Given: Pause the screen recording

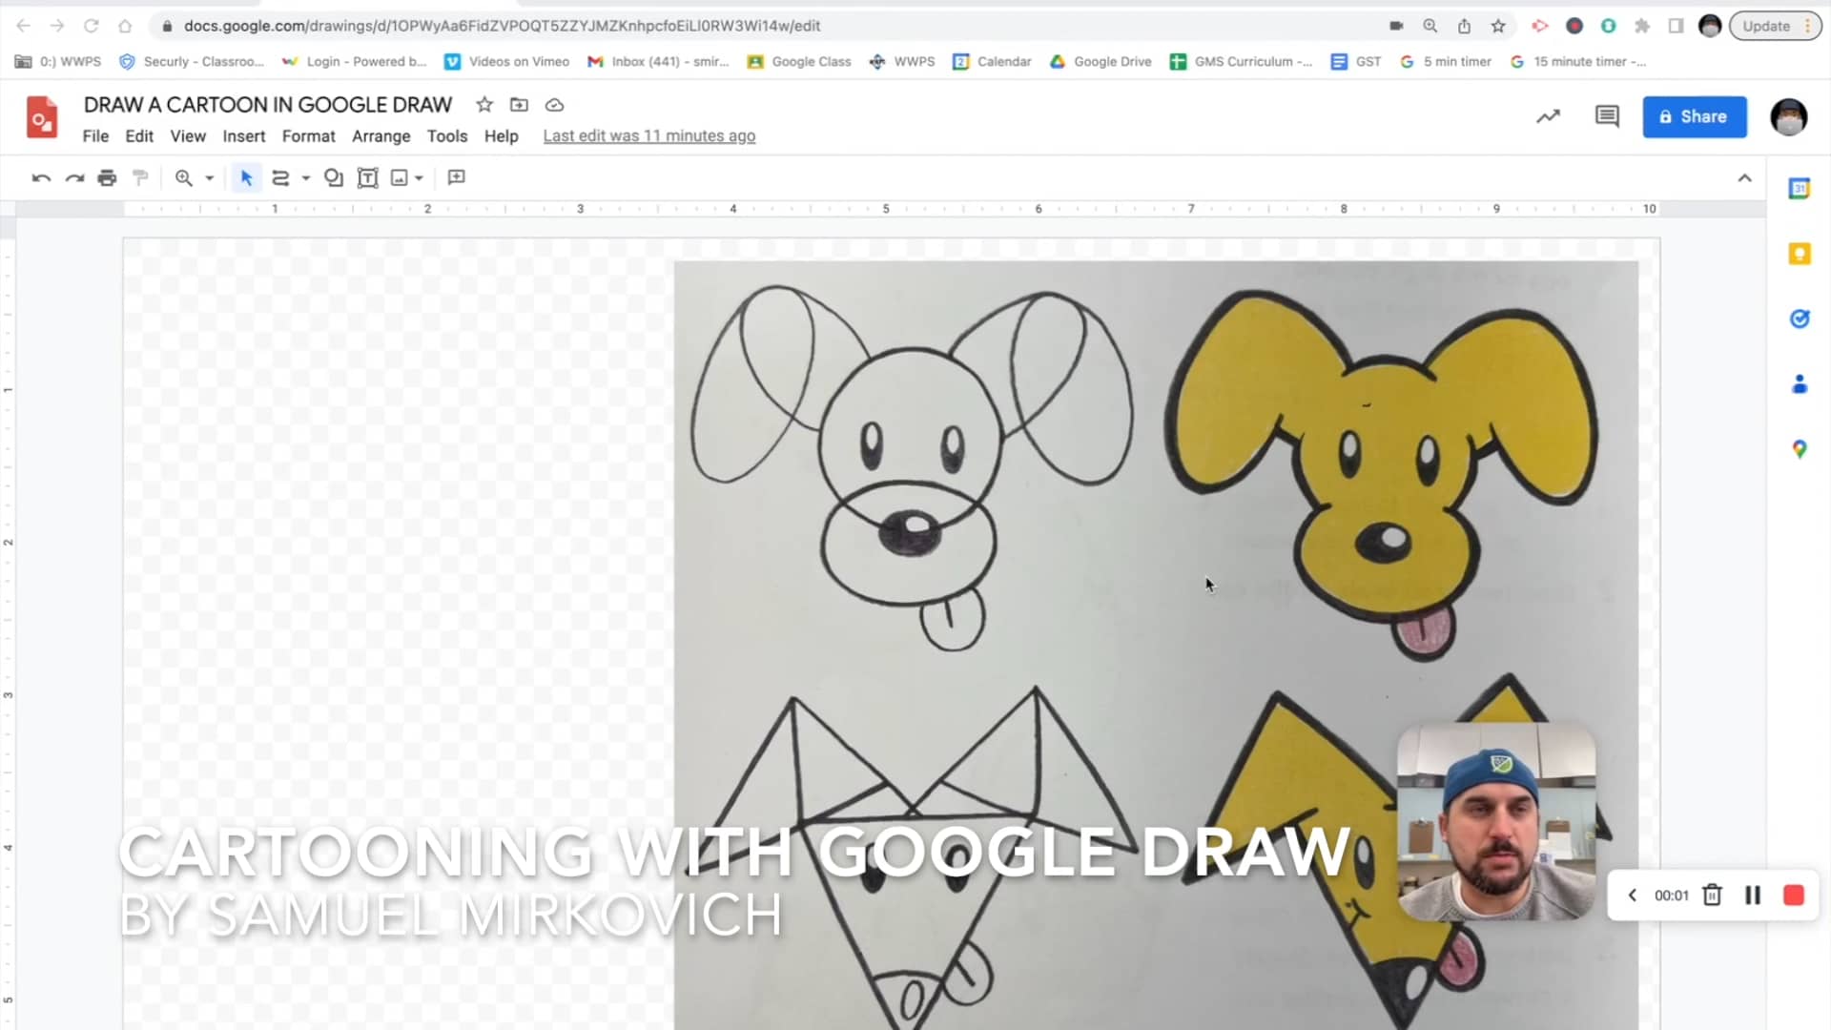Looking at the screenshot, I should [1752, 895].
